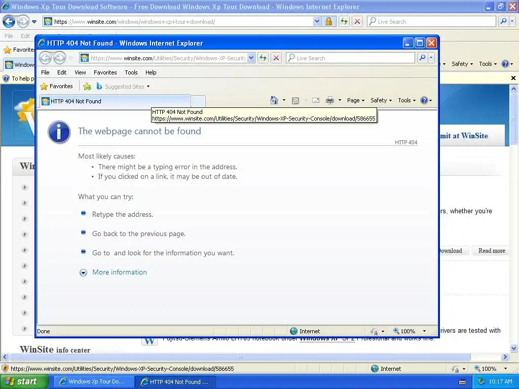Open Safety menu in background window toolbar
Image resolution: width=519 pixels, height=389 pixels.
click(462, 64)
